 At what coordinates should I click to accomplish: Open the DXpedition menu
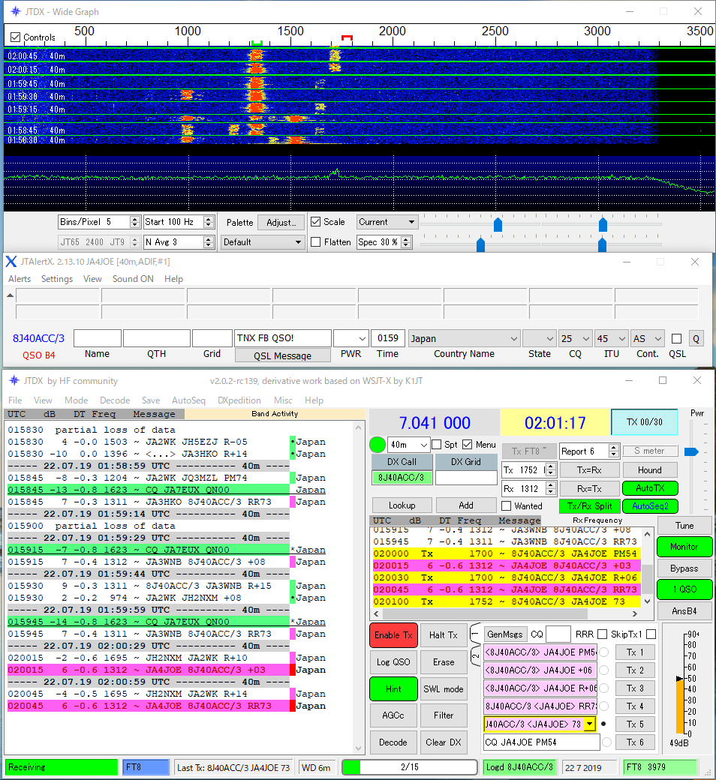237,400
